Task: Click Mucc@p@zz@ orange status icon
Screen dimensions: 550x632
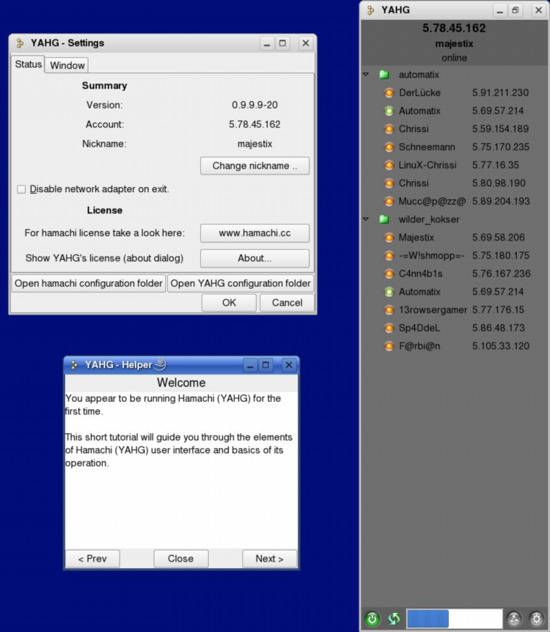Action: (x=389, y=201)
